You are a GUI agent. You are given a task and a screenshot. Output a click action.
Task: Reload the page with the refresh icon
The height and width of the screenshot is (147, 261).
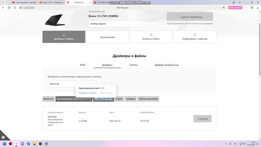coord(15,8)
